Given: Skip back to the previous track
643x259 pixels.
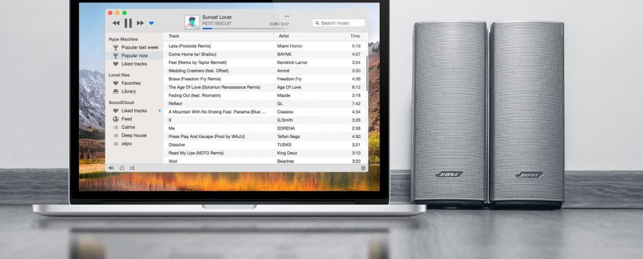Looking at the screenshot, I should [116, 23].
